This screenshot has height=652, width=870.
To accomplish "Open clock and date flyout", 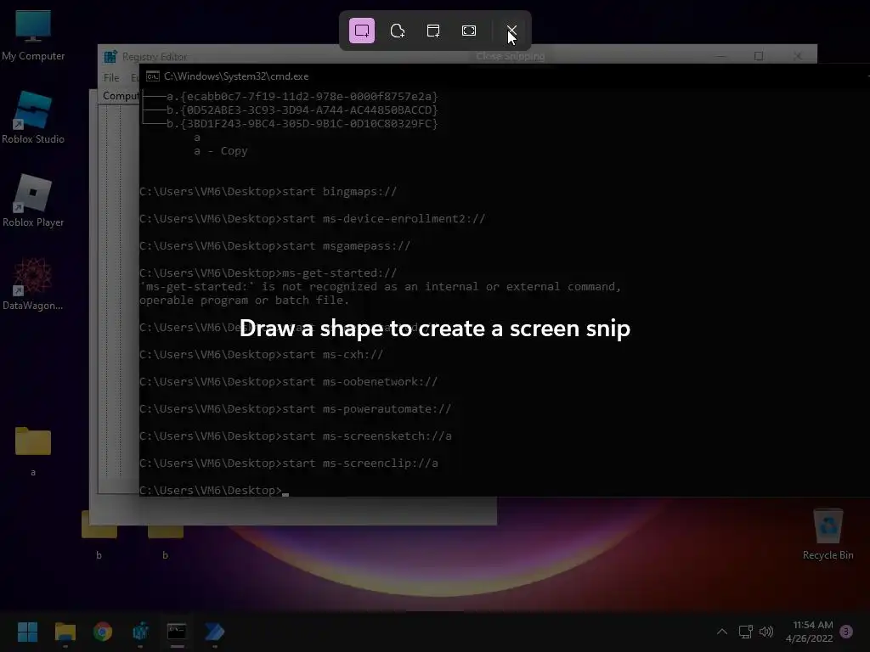I will 810,632.
